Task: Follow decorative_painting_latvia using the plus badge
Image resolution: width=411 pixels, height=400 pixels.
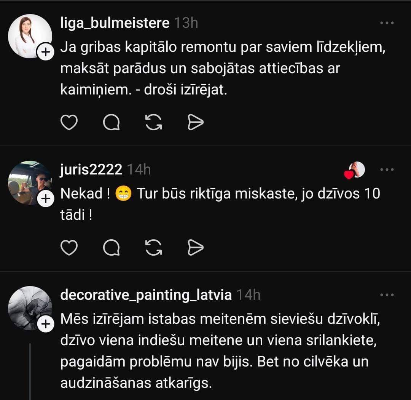Action: tap(45, 324)
